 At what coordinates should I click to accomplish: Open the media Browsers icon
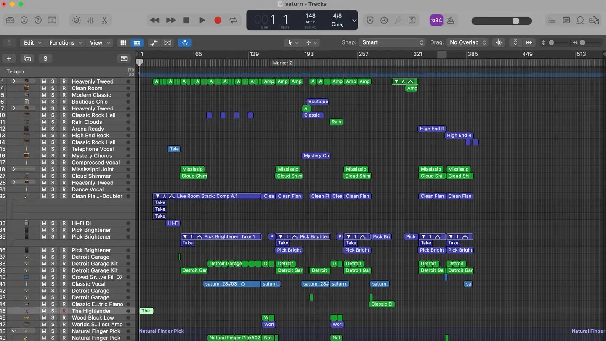click(594, 20)
